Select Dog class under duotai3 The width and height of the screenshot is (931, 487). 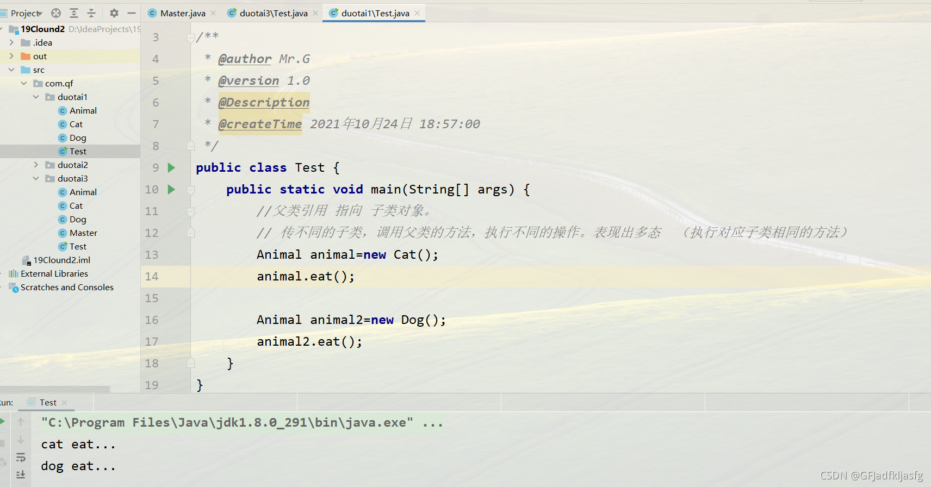(x=72, y=219)
